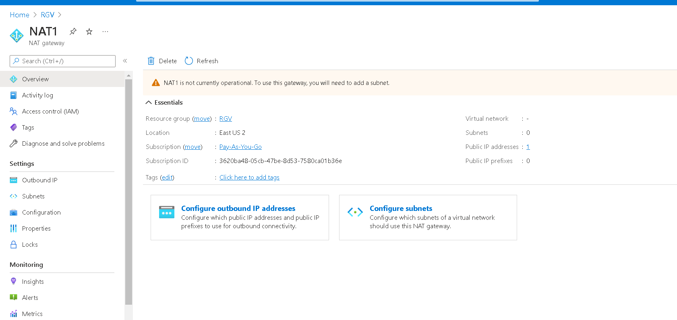
Task: Click the Locks padlock icon
Action: point(14,245)
